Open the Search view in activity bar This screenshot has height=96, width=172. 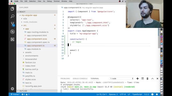pos(12,16)
